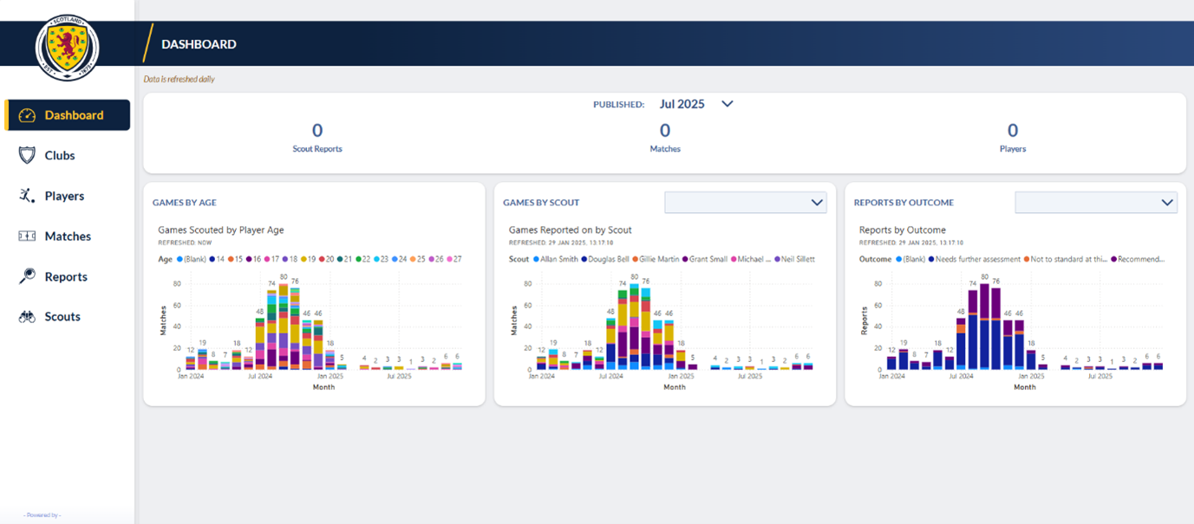
Task: Select Needs further assessment legend item
Action: coord(975,259)
